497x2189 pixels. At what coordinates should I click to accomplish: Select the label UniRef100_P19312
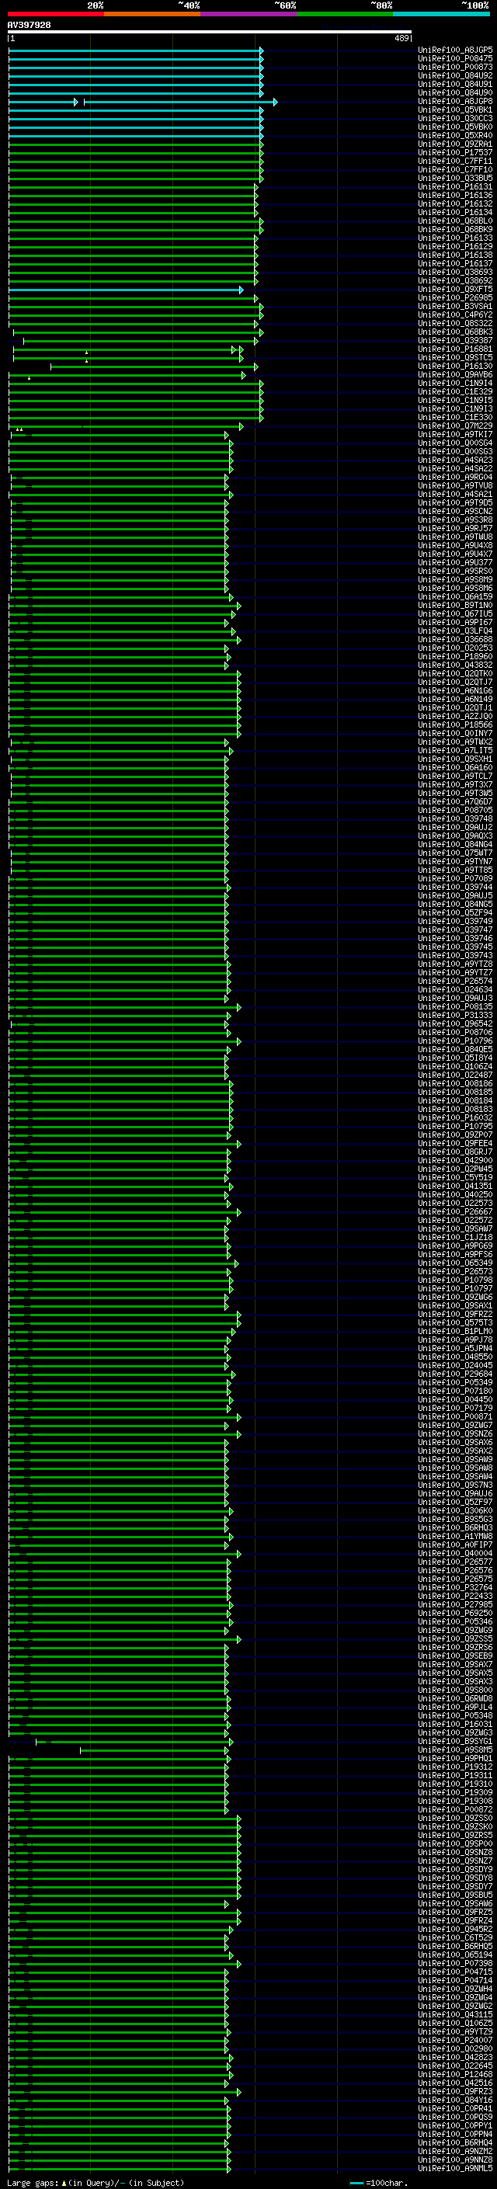455,1767
